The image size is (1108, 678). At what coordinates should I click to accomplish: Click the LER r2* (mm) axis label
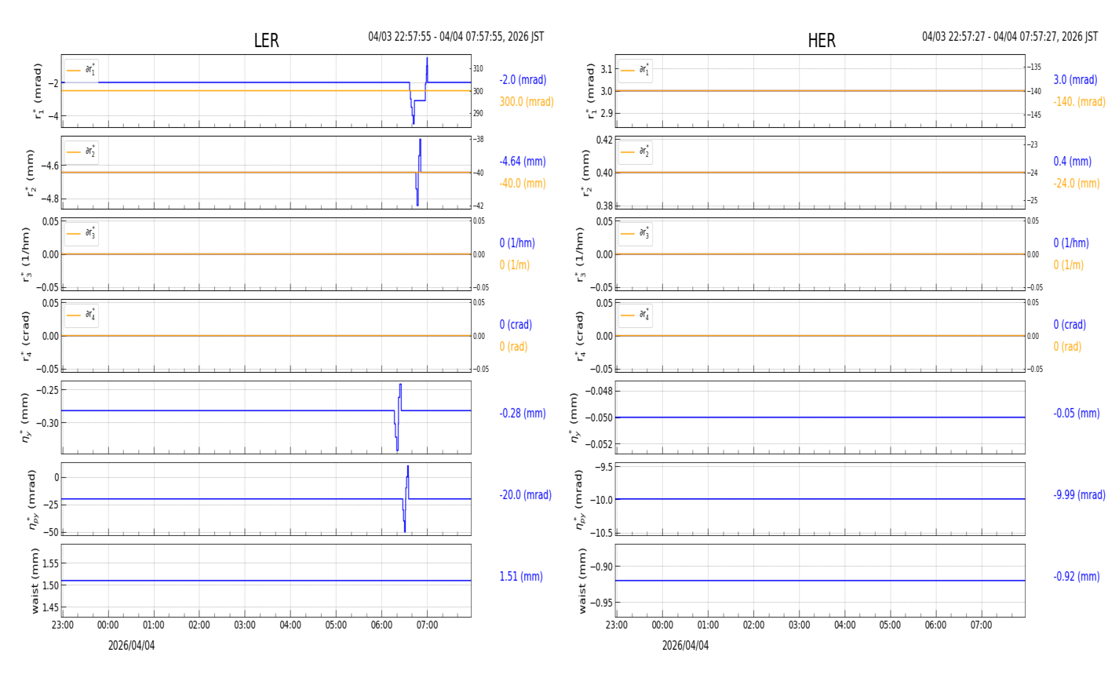(33, 173)
